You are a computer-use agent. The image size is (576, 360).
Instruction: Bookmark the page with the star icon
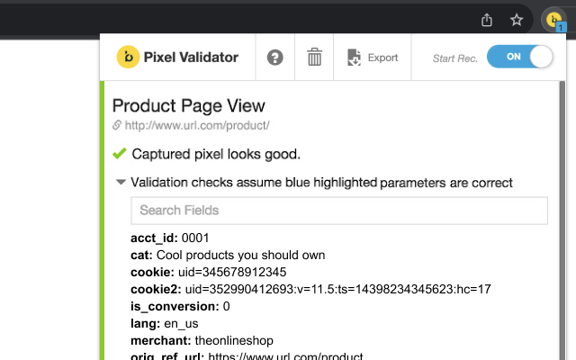tap(517, 20)
